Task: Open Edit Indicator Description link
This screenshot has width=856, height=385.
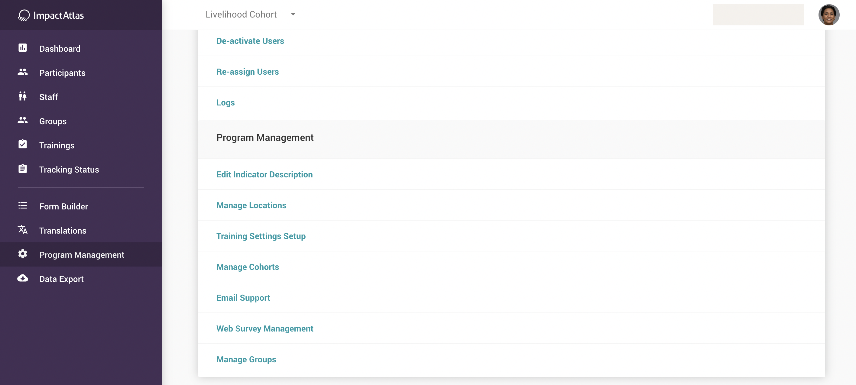Action: (264, 174)
